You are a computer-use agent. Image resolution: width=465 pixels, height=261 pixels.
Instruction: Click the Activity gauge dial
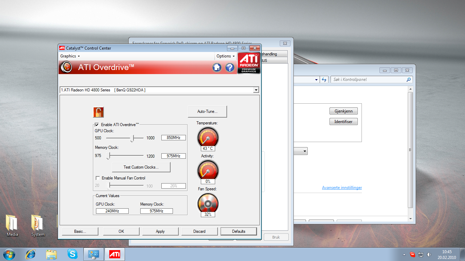pyautogui.click(x=208, y=170)
